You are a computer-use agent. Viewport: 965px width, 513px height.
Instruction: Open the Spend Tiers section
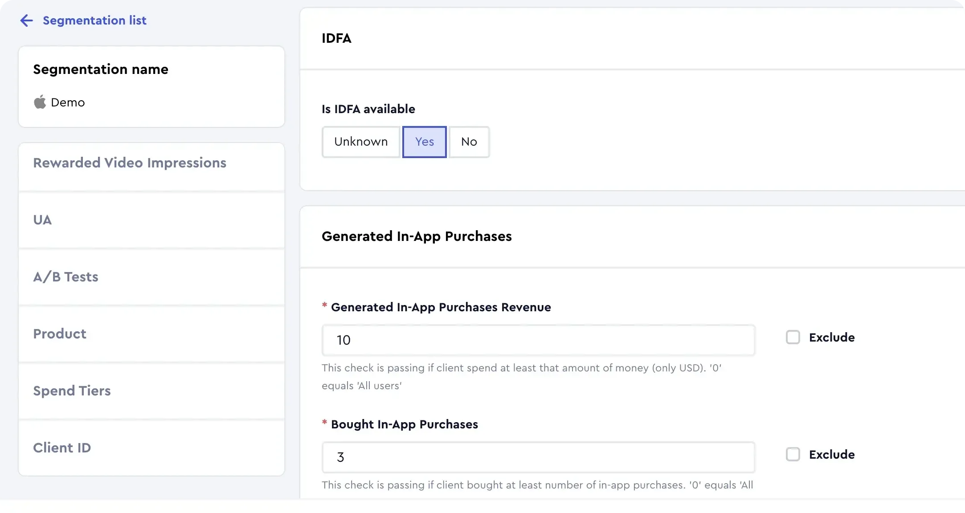tap(72, 391)
